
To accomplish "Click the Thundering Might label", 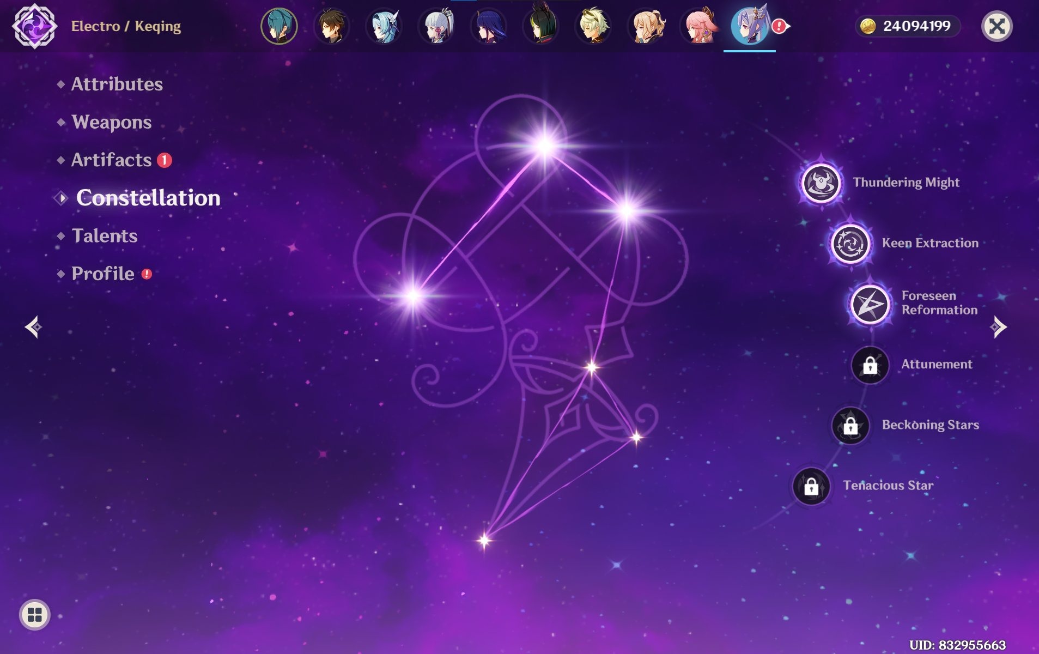I will tap(906, 183).
